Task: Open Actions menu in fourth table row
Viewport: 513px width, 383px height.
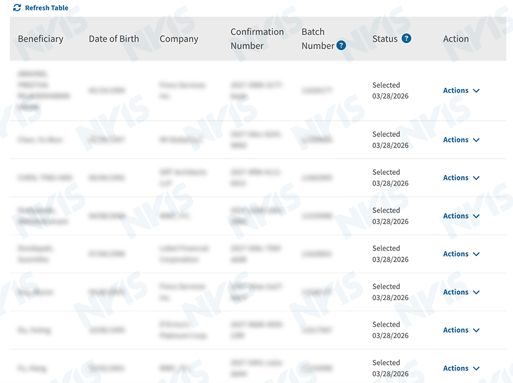Action: [x=461, y=216]
